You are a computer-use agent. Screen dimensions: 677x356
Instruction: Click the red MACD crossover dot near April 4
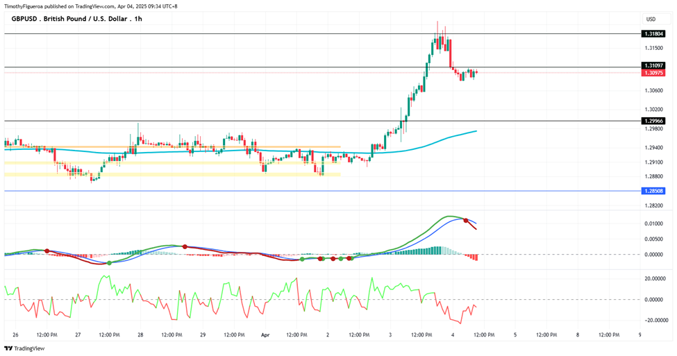point(465,221)
